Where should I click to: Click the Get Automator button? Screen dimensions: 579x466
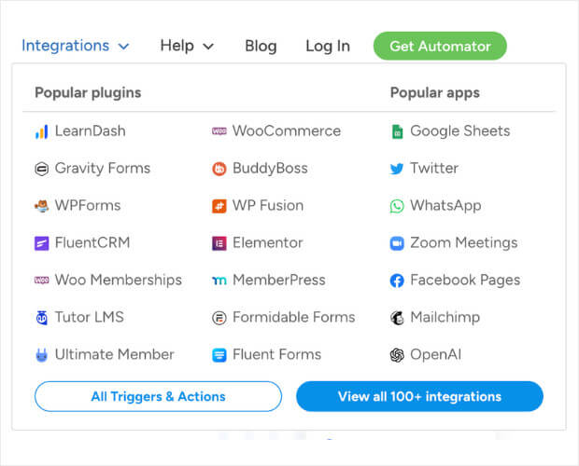(440, 46)
